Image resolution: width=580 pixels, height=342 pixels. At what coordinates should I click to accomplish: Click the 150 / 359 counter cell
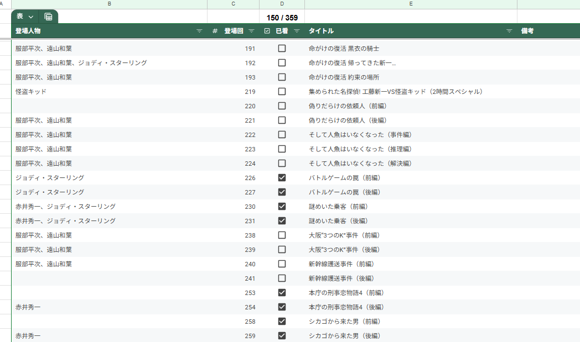282,18
